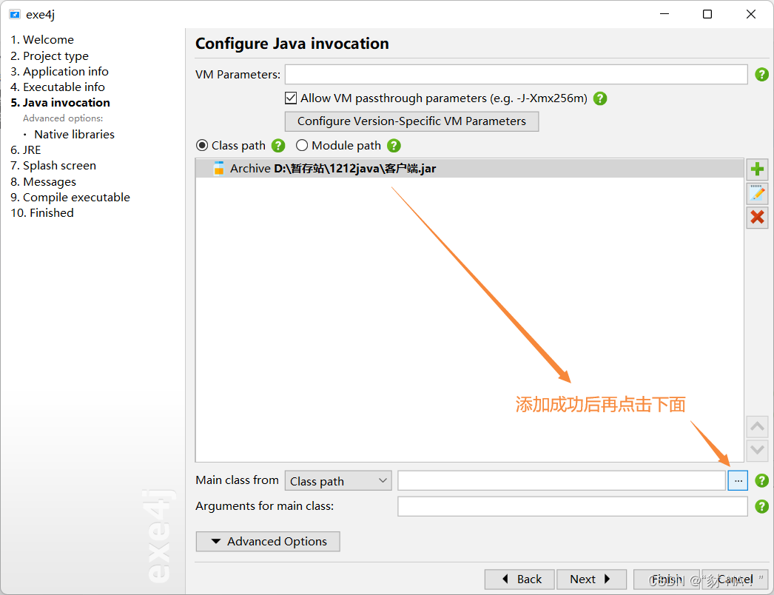Add a new classpath entry
The width and height of the screenshot is (774, 595).
click(757, 169)
